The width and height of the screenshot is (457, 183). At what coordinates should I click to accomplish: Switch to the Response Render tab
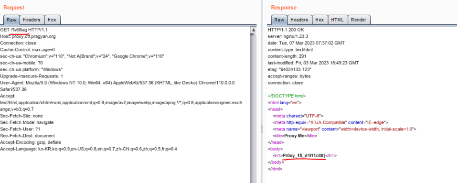[359, 20]
